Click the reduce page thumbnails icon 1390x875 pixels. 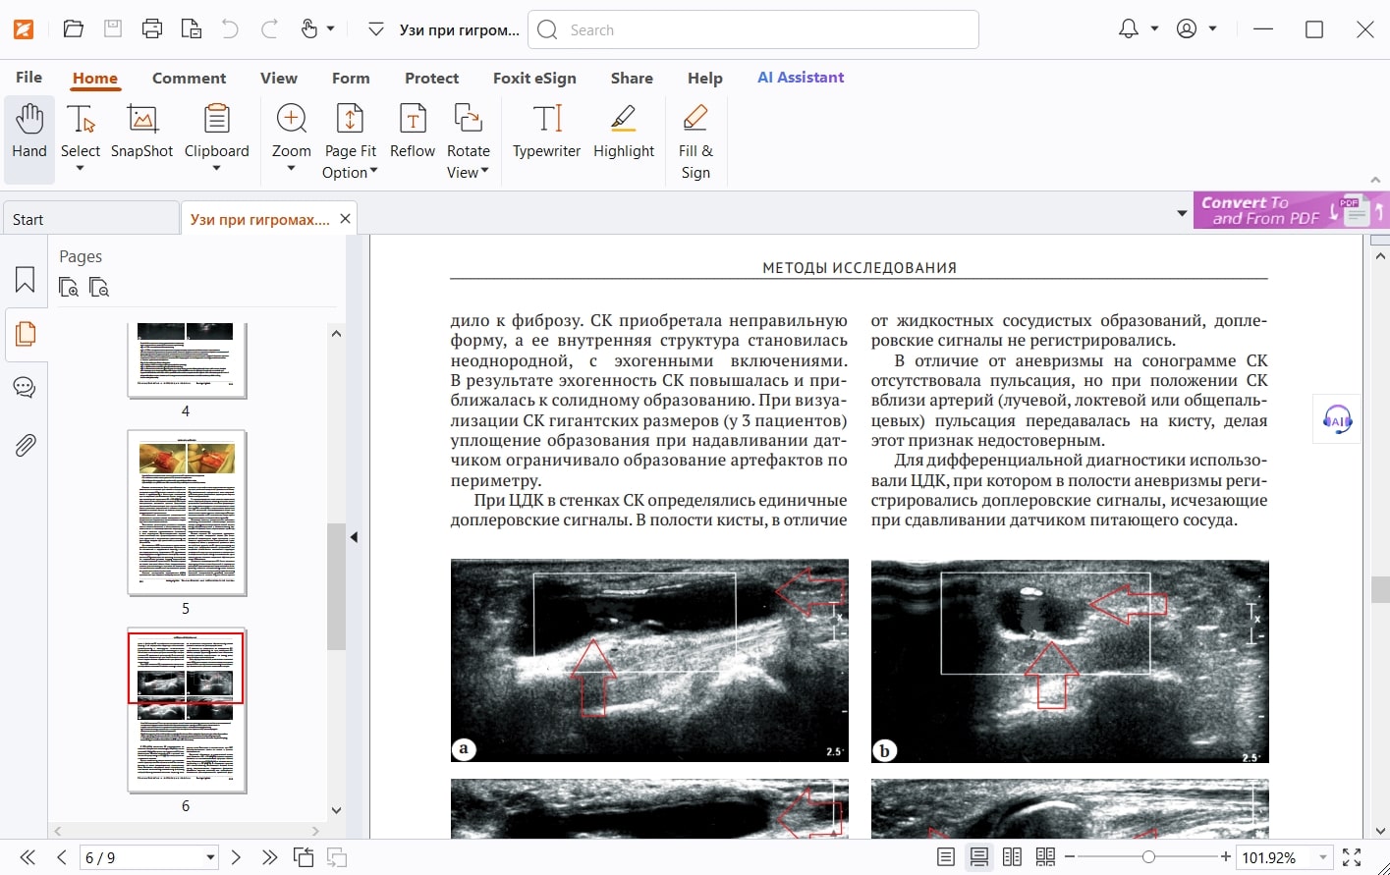[98, 287]
